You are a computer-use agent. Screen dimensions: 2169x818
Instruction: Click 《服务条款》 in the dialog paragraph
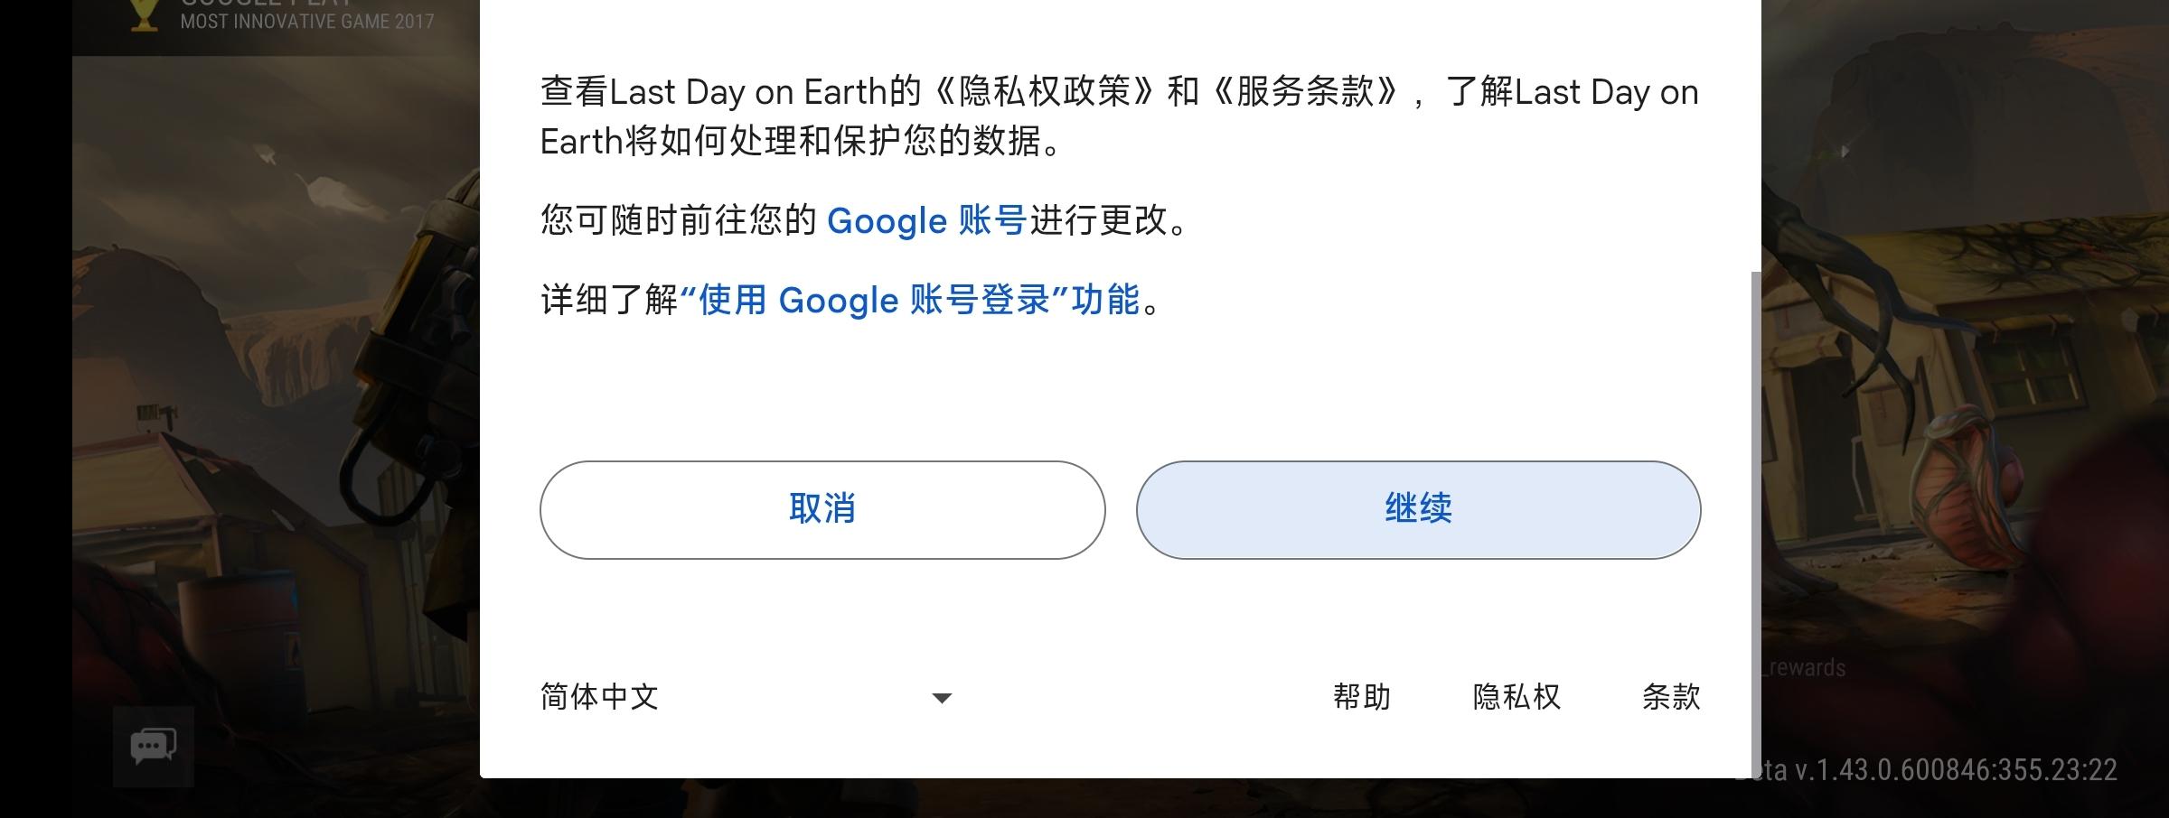click(x=1305, y=92)
